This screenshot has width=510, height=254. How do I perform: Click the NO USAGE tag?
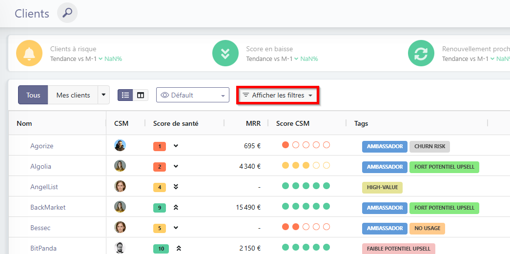pos(427,228)
